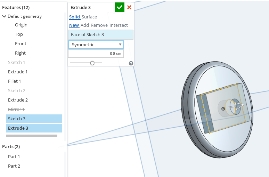Cancel Extrude 3 with red X
Viewport: 269px width, 177px height.
click(129, 7)
